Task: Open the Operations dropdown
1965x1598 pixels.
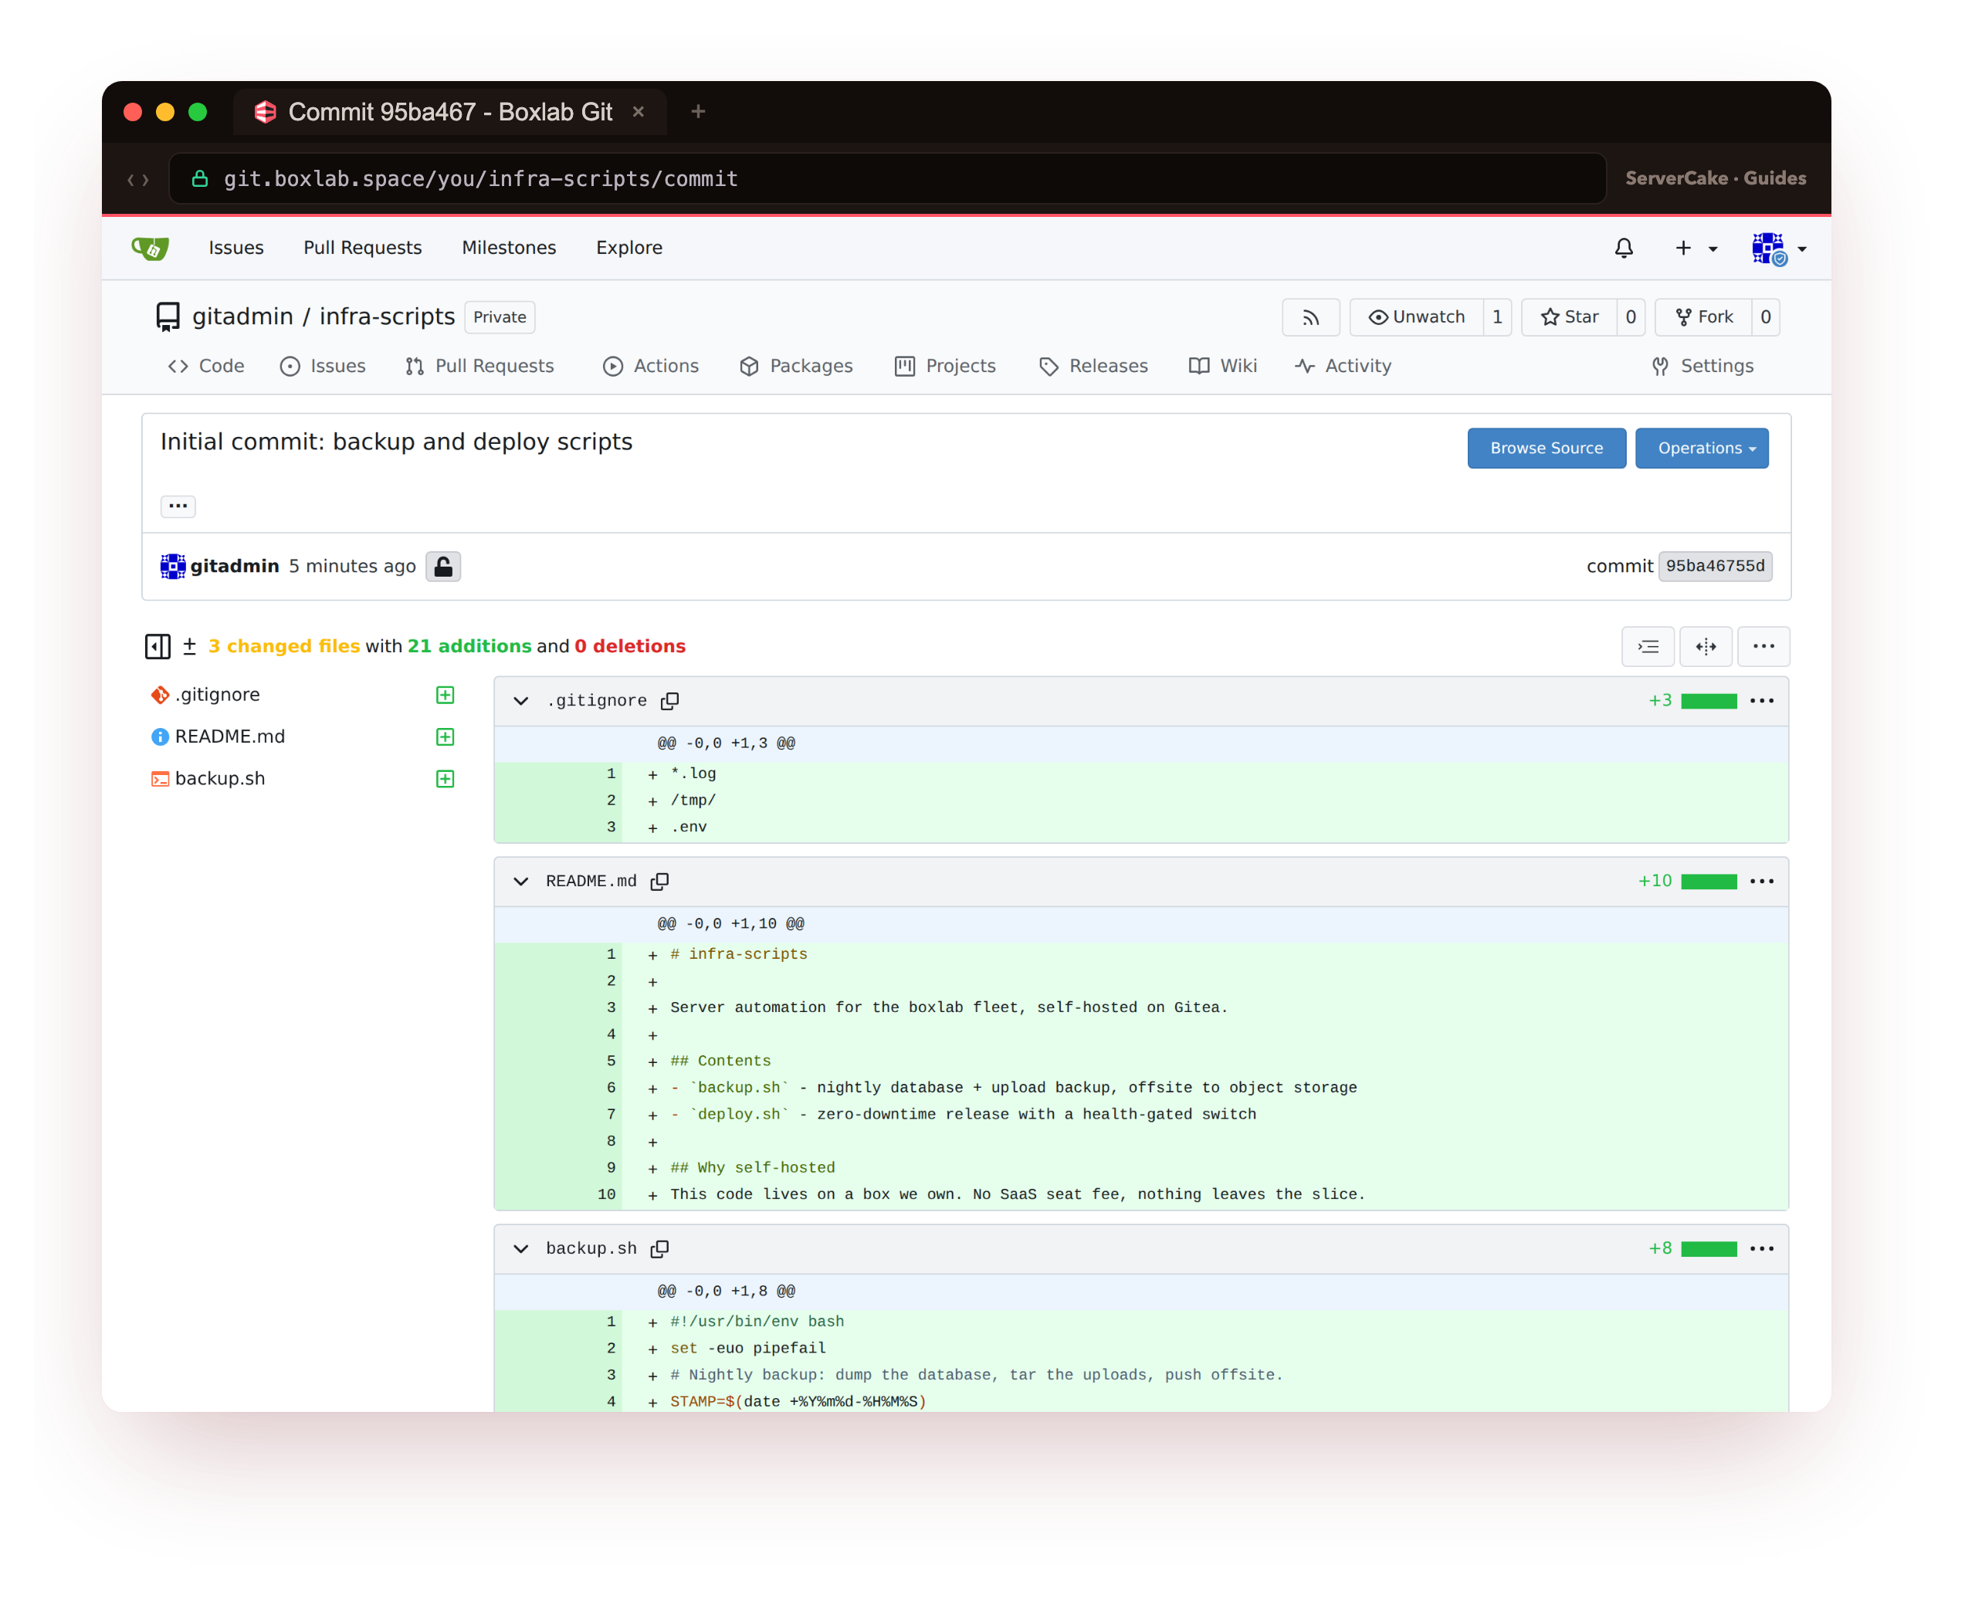Action: coord(1702,449)
